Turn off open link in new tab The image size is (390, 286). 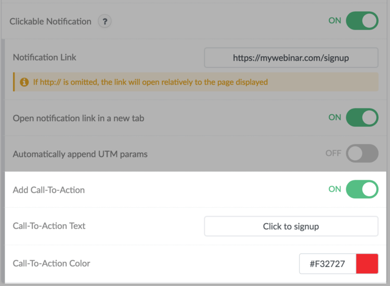(362, 118)
